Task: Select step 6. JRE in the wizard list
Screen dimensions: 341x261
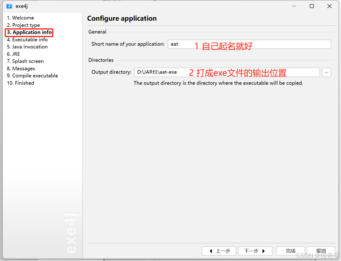Action: 13,54
